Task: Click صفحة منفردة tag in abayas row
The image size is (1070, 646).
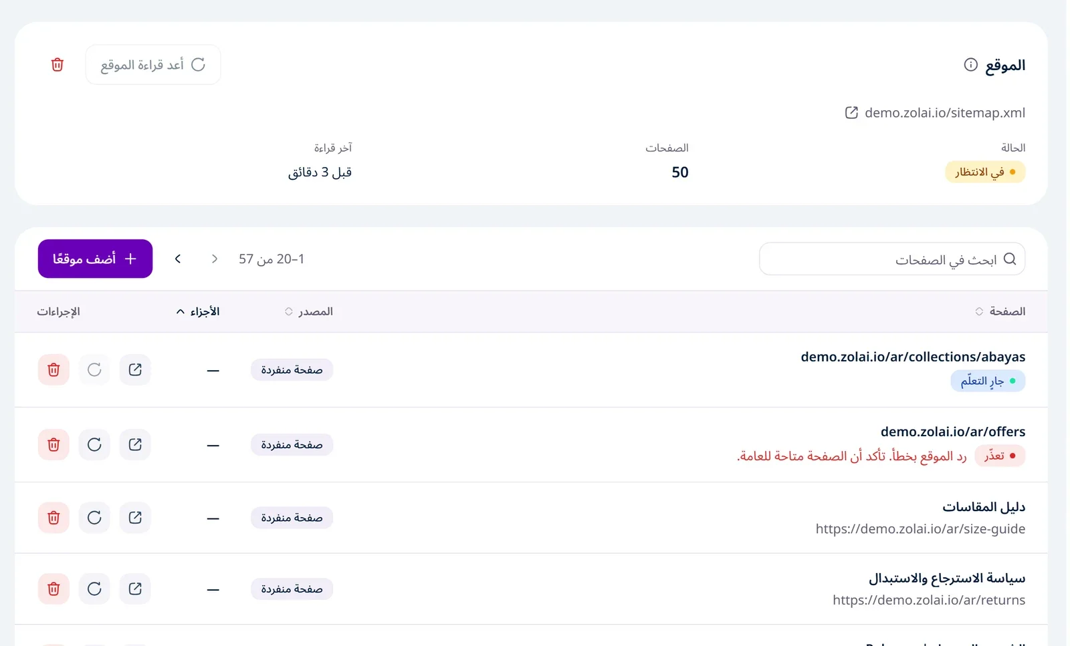Action: coord(292,369)
